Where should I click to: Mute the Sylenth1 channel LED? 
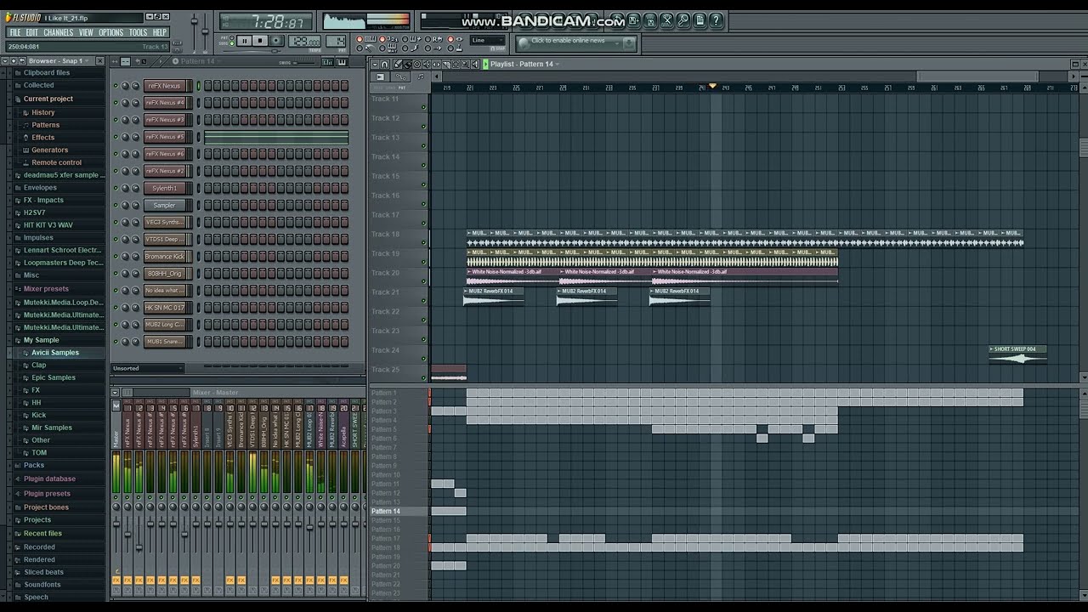(x=116, y=188)
